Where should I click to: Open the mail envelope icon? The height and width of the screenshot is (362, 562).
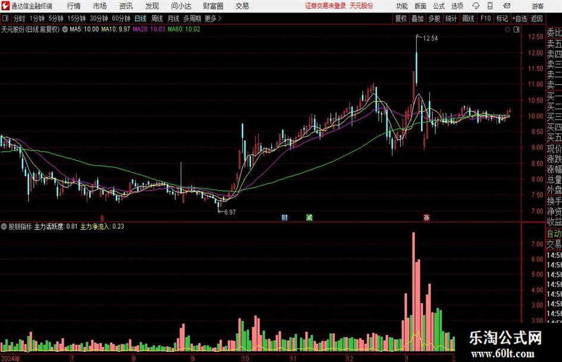click(507, 6)
